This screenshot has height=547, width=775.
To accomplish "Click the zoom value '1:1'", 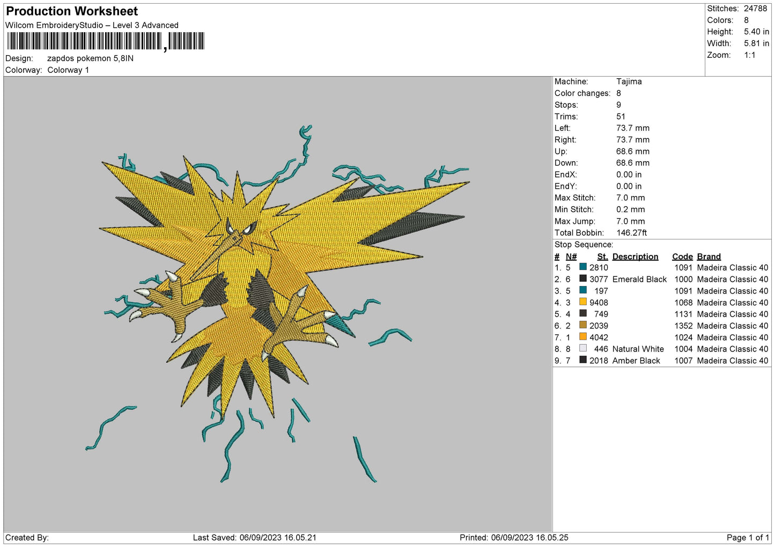I will tap(750, 55).
